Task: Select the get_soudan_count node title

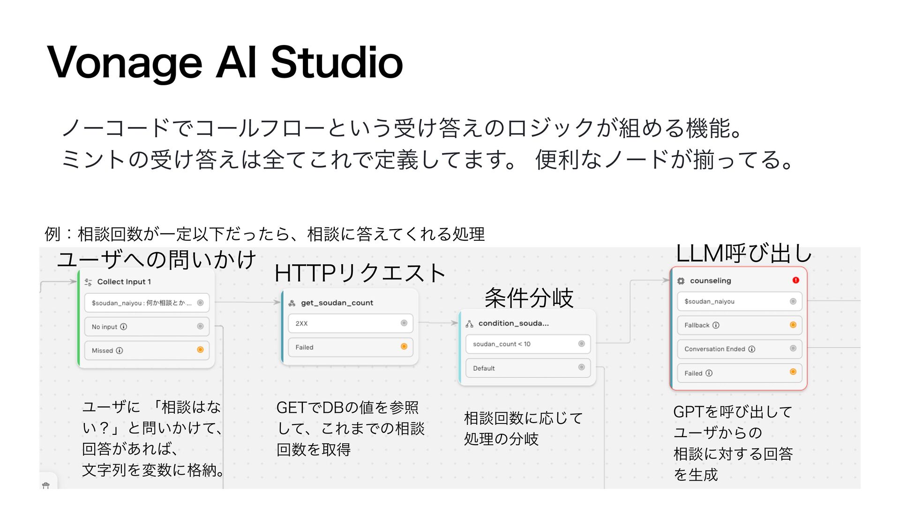Action: coord(337,303)
